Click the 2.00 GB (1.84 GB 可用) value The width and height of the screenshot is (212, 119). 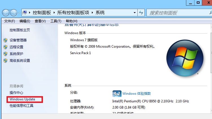[x=129, y=107]
